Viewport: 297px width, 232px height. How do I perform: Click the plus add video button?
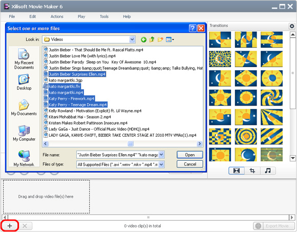click(10, 226)
